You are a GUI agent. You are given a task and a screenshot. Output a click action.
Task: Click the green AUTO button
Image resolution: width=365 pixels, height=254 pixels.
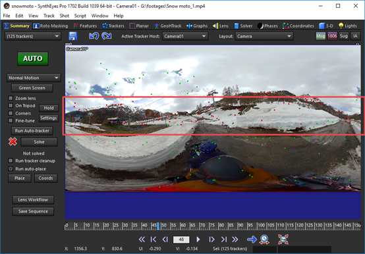pyautogui.click(x=33, y=59)
